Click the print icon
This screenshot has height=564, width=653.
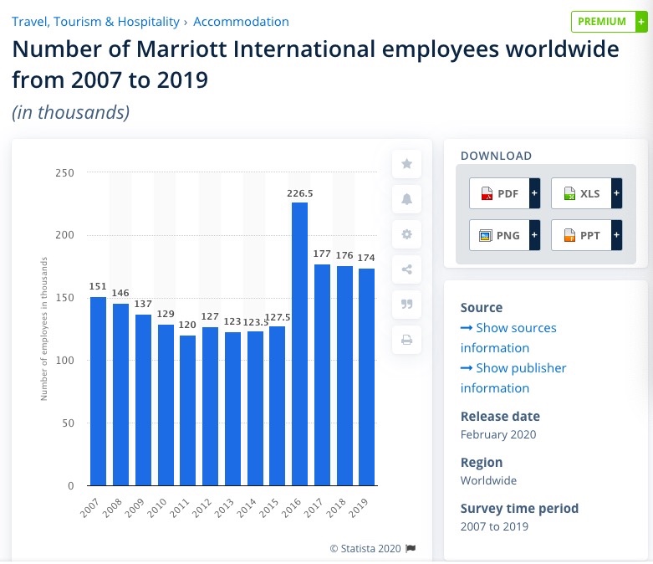coord(406,340)
